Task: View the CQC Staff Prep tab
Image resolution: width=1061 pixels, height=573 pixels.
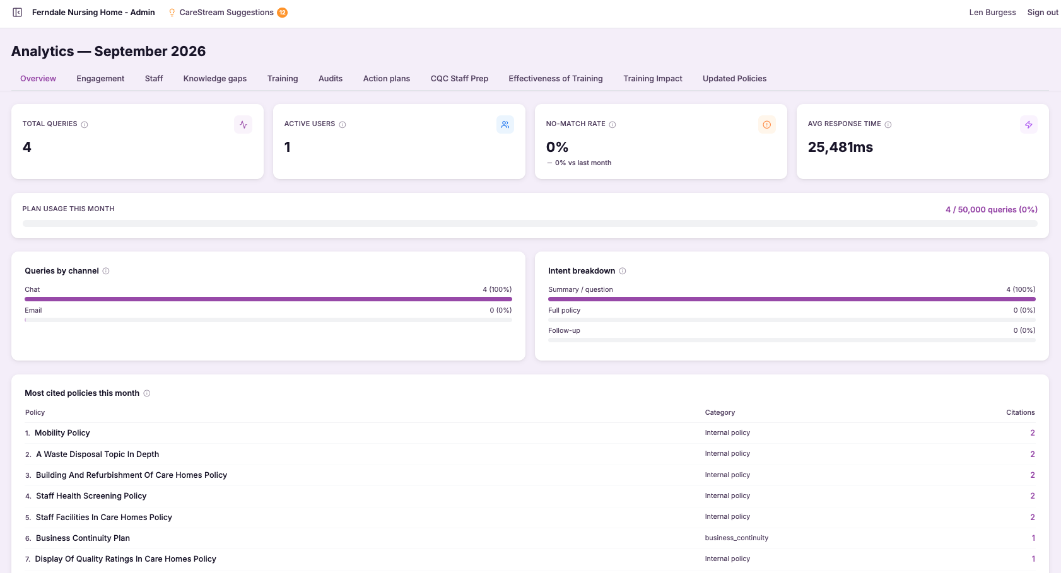Action: coord(459,79)
